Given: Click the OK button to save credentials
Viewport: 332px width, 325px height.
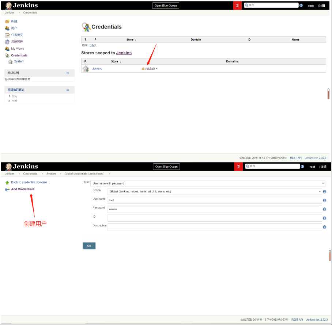Looking at the screenshot, I should pos(89,246).
